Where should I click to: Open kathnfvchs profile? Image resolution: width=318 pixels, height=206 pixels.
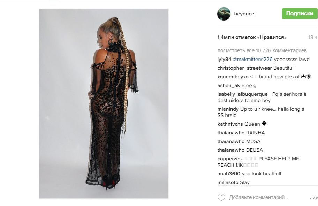point(230,124)
